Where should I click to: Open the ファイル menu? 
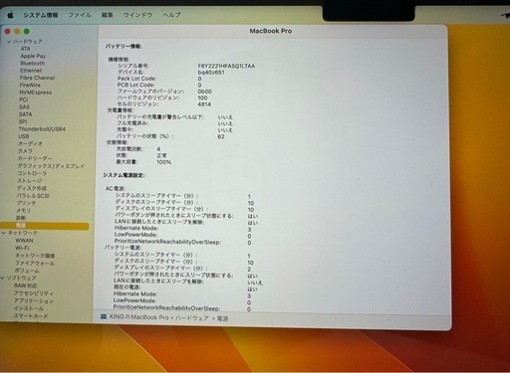click(80, 15)
